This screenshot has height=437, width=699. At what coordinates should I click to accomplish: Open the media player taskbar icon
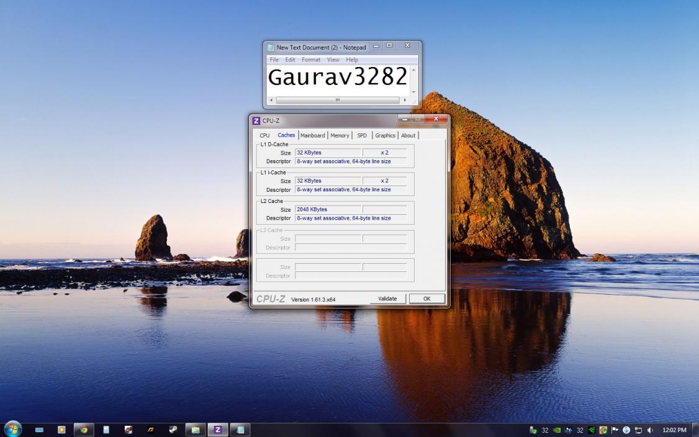tap(61, 430)
